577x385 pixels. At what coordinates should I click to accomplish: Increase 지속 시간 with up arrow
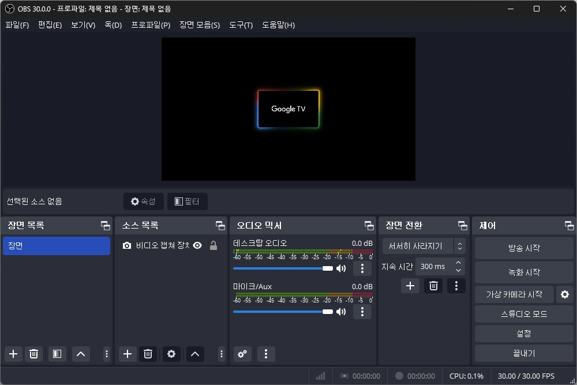click(458, 263)
